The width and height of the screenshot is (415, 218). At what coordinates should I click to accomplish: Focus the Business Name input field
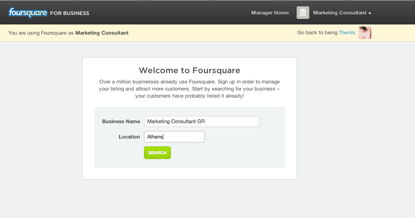202,122
